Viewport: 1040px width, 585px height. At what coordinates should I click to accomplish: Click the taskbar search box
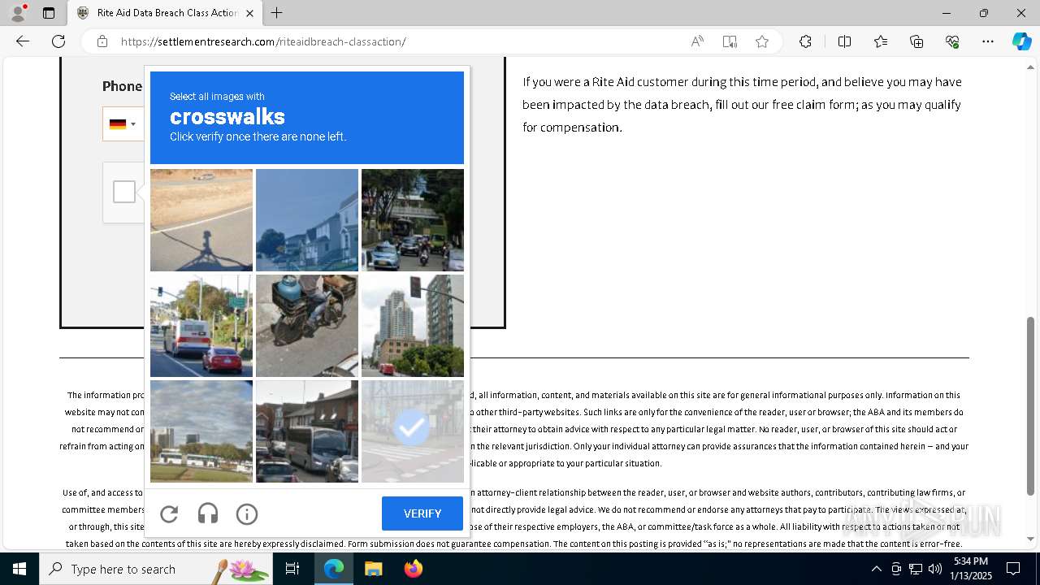point(156,569)
